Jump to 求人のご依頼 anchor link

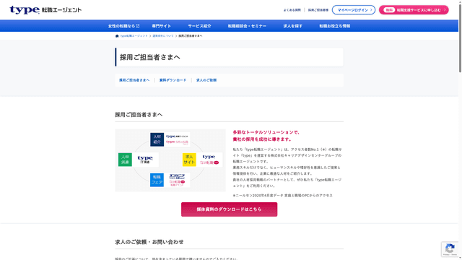pos(206,80)
